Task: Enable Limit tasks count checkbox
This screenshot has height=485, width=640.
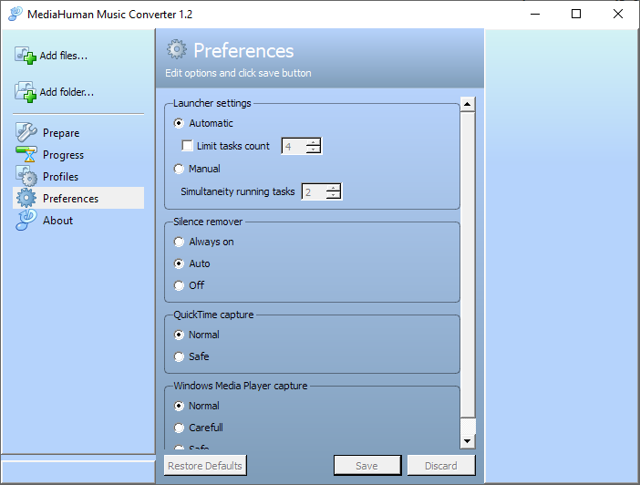Action: [x=187, y=145]
